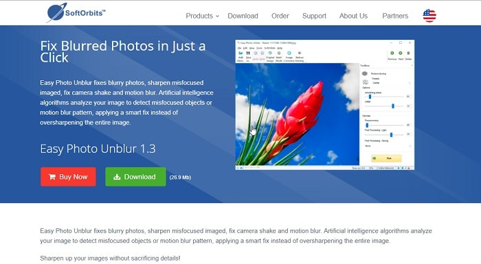The image size is (481, 264).
Task: Click the Redo icon in app screenshot
Action: pyautogui.click(x=262, y=53)
